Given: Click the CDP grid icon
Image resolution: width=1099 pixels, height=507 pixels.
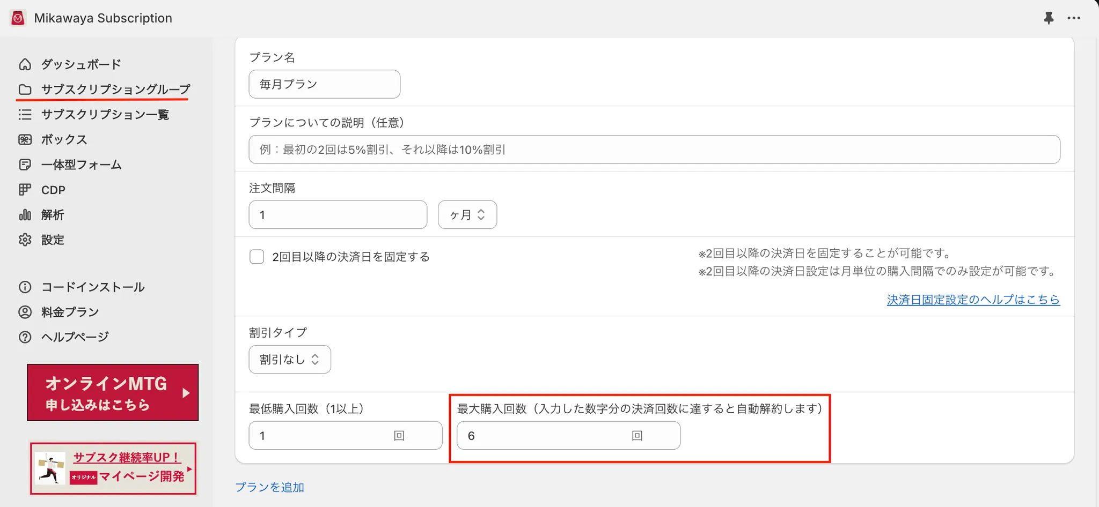Looking at the screenshot, I should (x=25, y=190).
